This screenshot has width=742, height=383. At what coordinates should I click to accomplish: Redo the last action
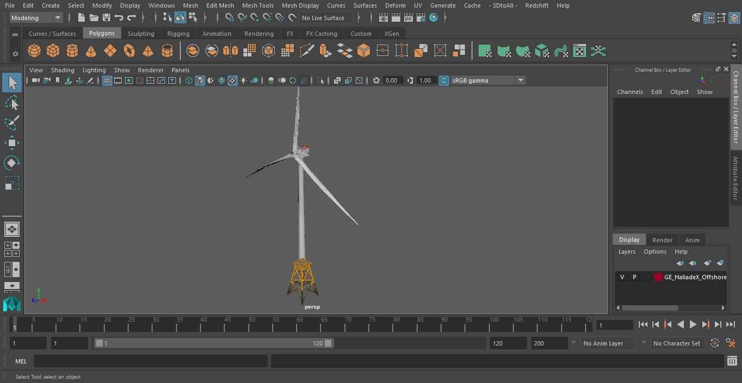point(131,18)
